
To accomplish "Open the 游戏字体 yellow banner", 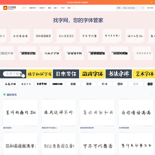I will click(92, 74).
